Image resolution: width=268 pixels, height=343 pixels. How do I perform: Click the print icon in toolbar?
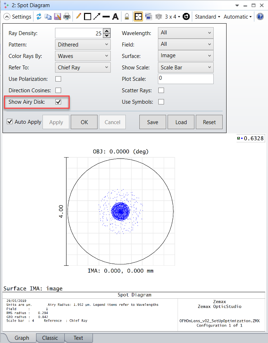pos(67,16)
